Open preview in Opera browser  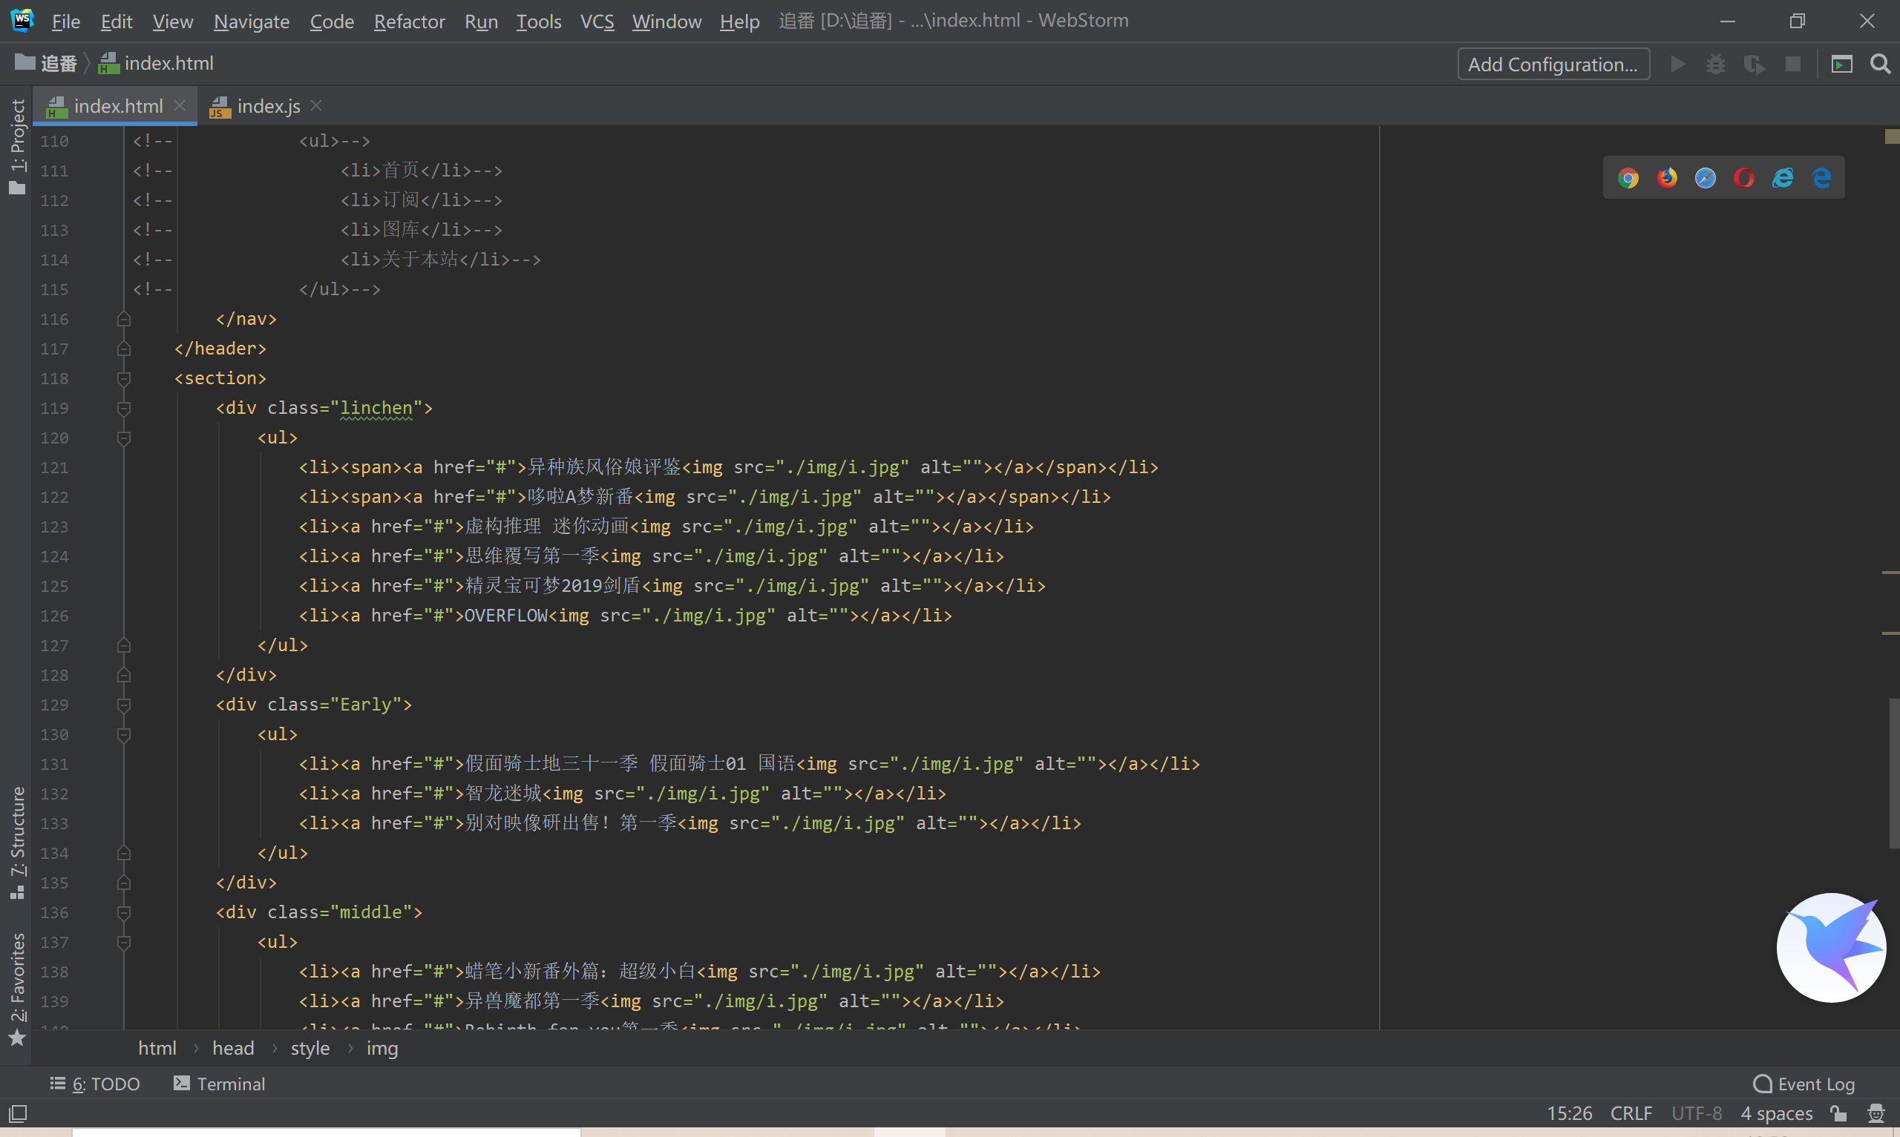point(1744,178)
